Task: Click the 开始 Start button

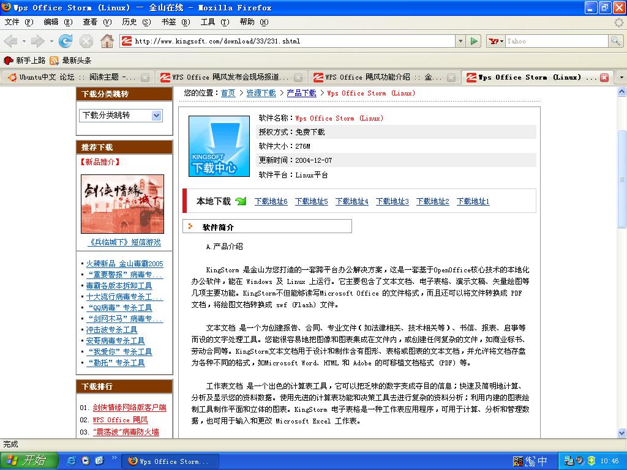Action: click(29, 461)
